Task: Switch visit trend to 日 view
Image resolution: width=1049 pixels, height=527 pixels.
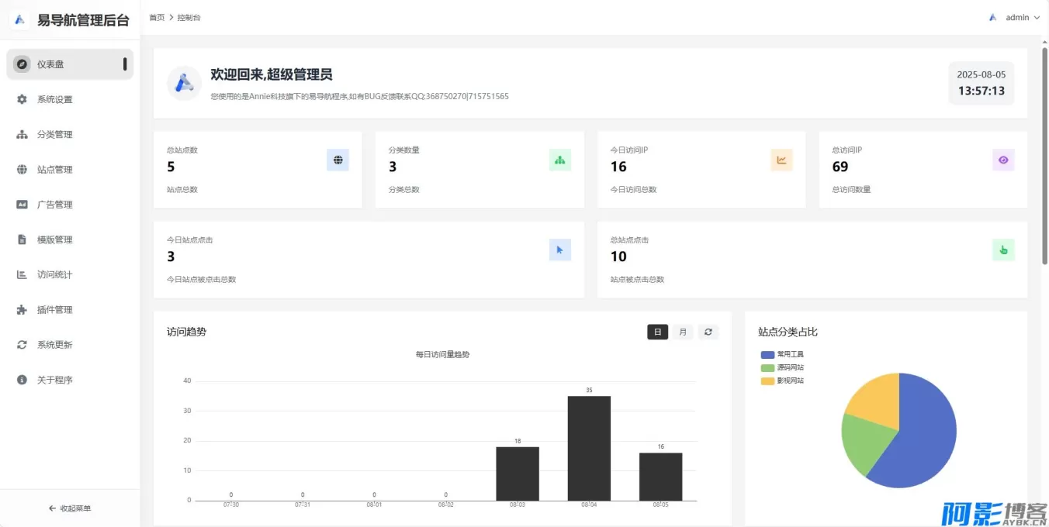Action: point(657,332)
